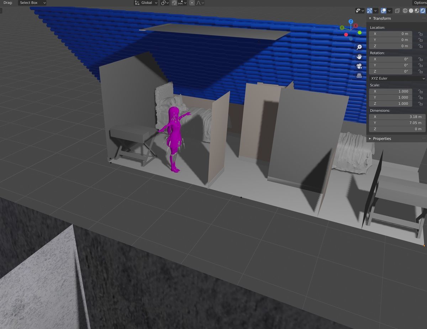Toggle viewport overlays visibility
The image size is (427, 329).
pyautogui.click(x=383, y=11)
